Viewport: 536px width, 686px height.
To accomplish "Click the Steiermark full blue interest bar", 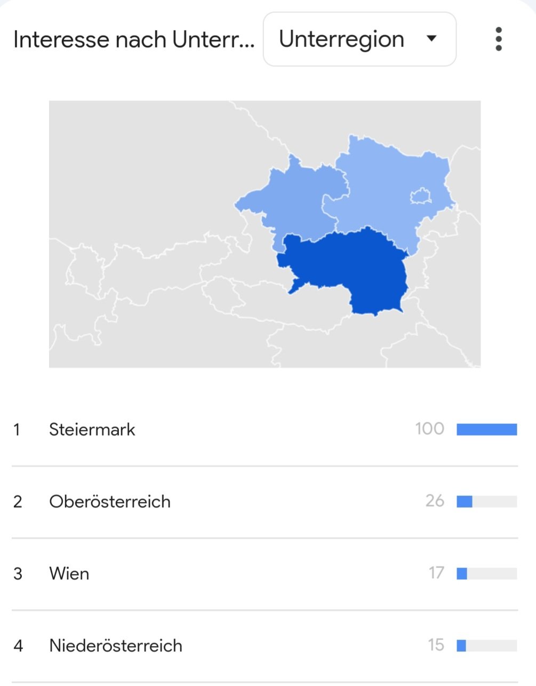I will point(487,430).
